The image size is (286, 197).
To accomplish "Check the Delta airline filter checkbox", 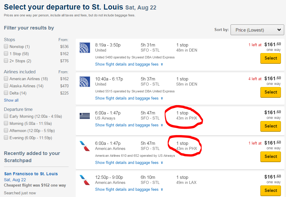I will click(x=6, y=93).
